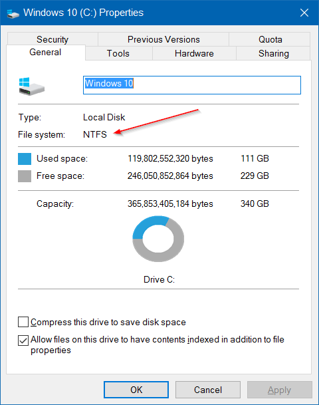The image size is (319, 405).
Task: Uncheck Allow files to have contents indexed
Action: coord(23,340)
